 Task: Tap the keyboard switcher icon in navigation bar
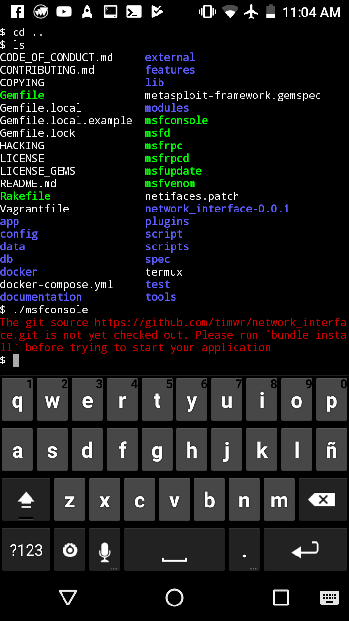point(330,598)
